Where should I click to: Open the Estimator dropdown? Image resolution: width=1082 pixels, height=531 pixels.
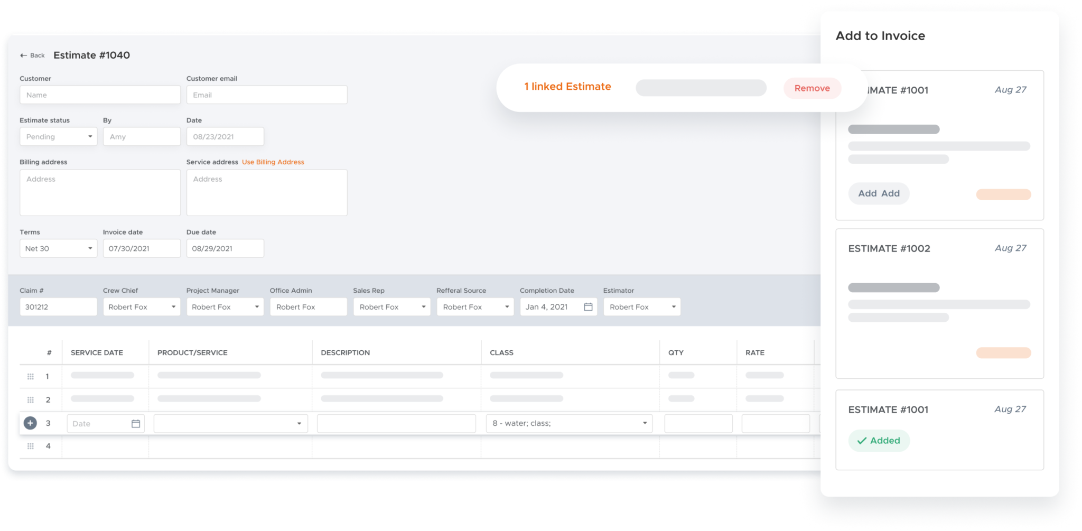coord(641,306)
